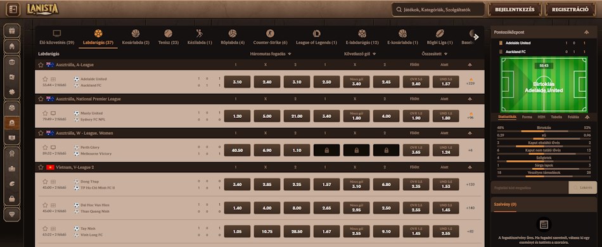Open the Szelvény (0) tab
Image resolution: width=602 pixels, height=247 pixels.
coord(505,205)
